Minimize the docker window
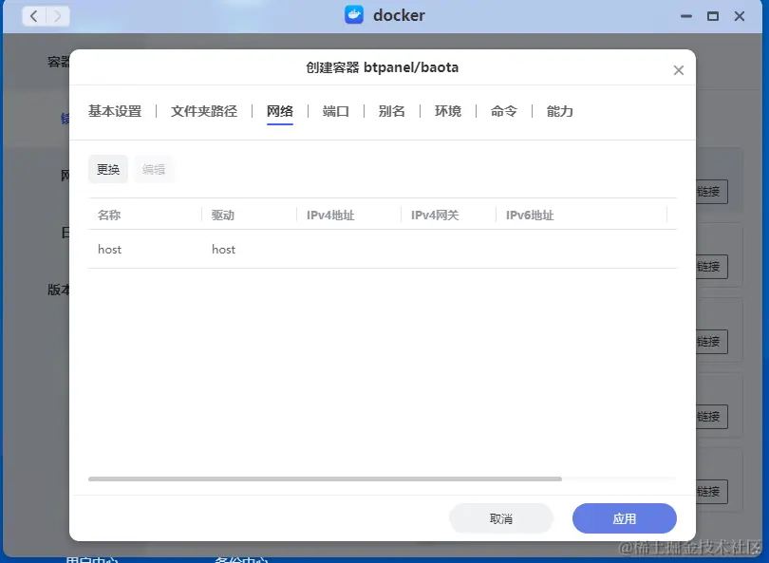769x563 pixels. click(686, 16)
